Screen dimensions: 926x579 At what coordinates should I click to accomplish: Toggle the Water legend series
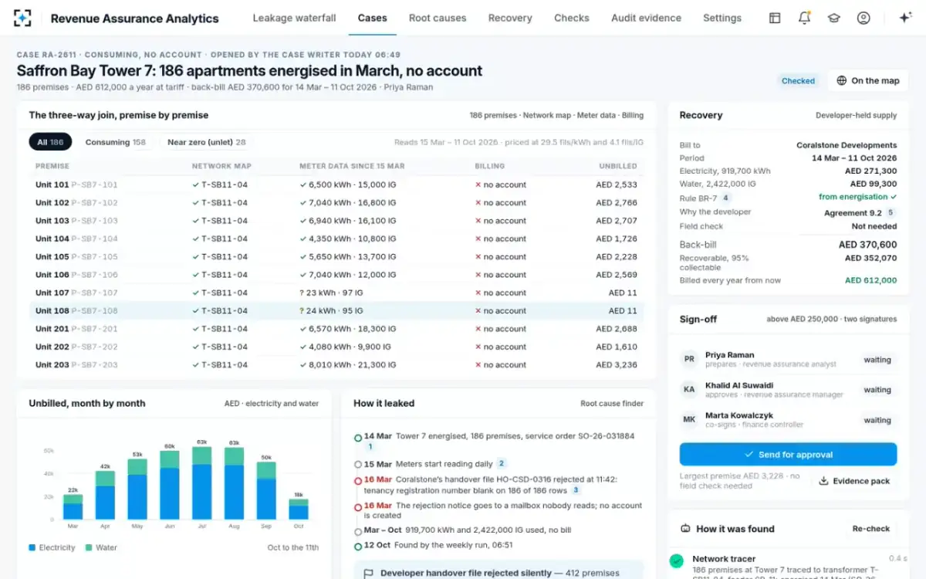101,547
